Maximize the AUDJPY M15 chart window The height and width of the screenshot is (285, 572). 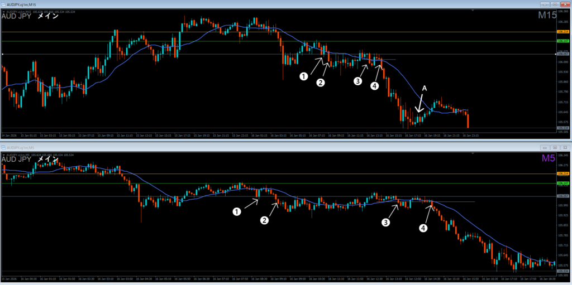pyautogui.click(x=555, y=4)
